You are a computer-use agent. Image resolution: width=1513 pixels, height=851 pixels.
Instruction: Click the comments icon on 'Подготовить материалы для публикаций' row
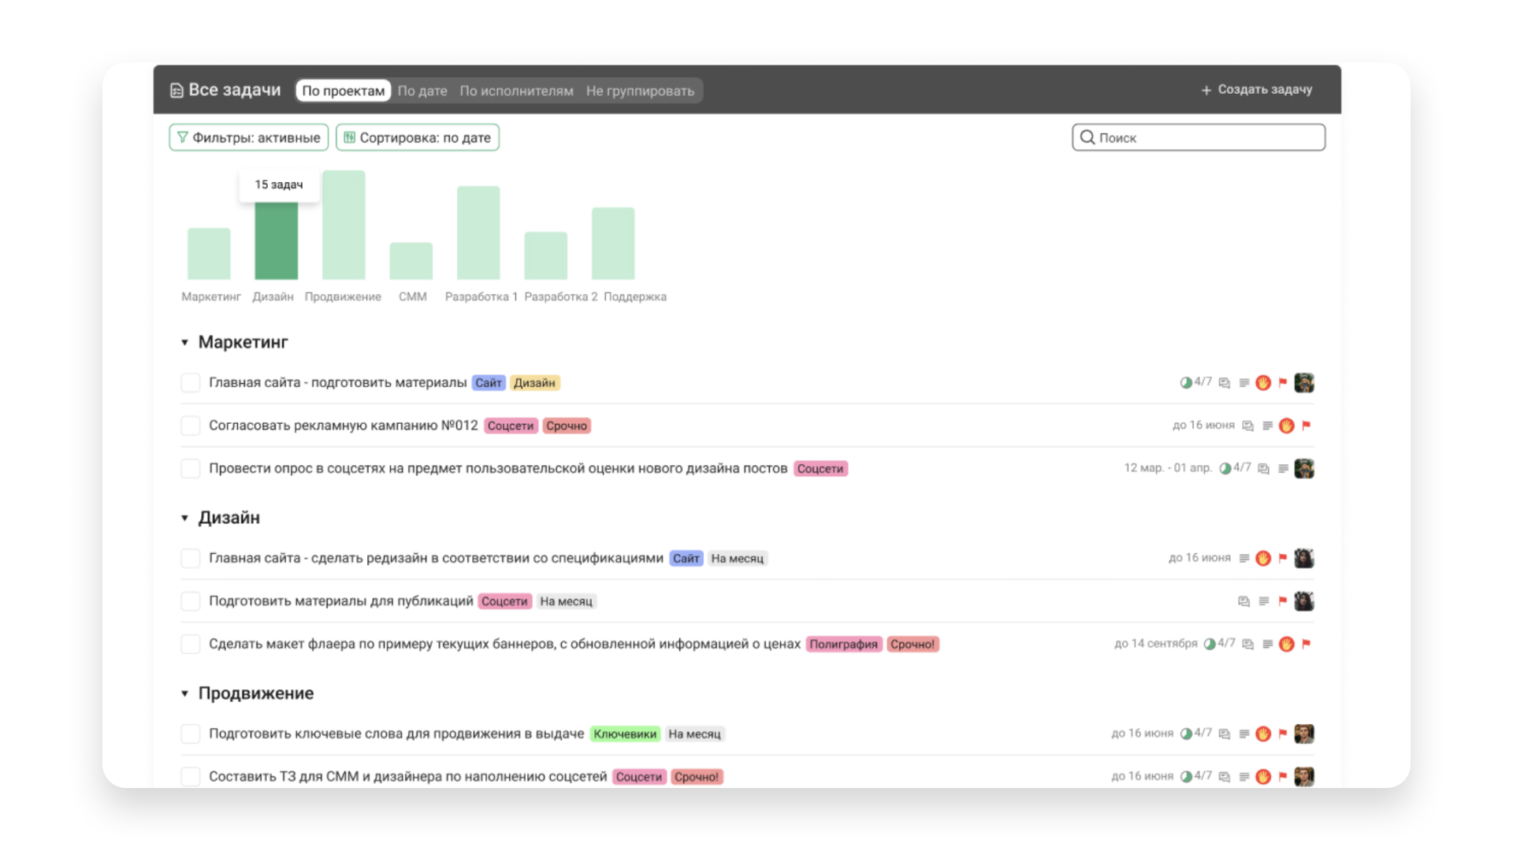[1243, 601]
